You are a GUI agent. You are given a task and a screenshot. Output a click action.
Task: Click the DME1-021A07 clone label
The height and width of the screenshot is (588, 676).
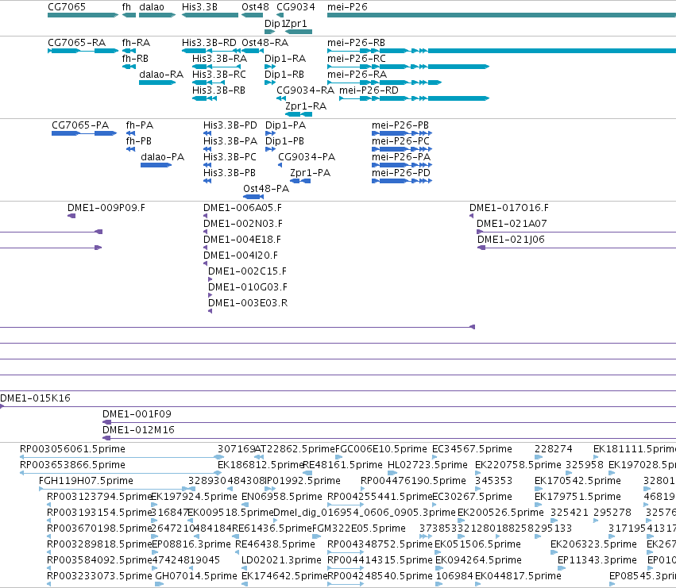tap(512, 224)
